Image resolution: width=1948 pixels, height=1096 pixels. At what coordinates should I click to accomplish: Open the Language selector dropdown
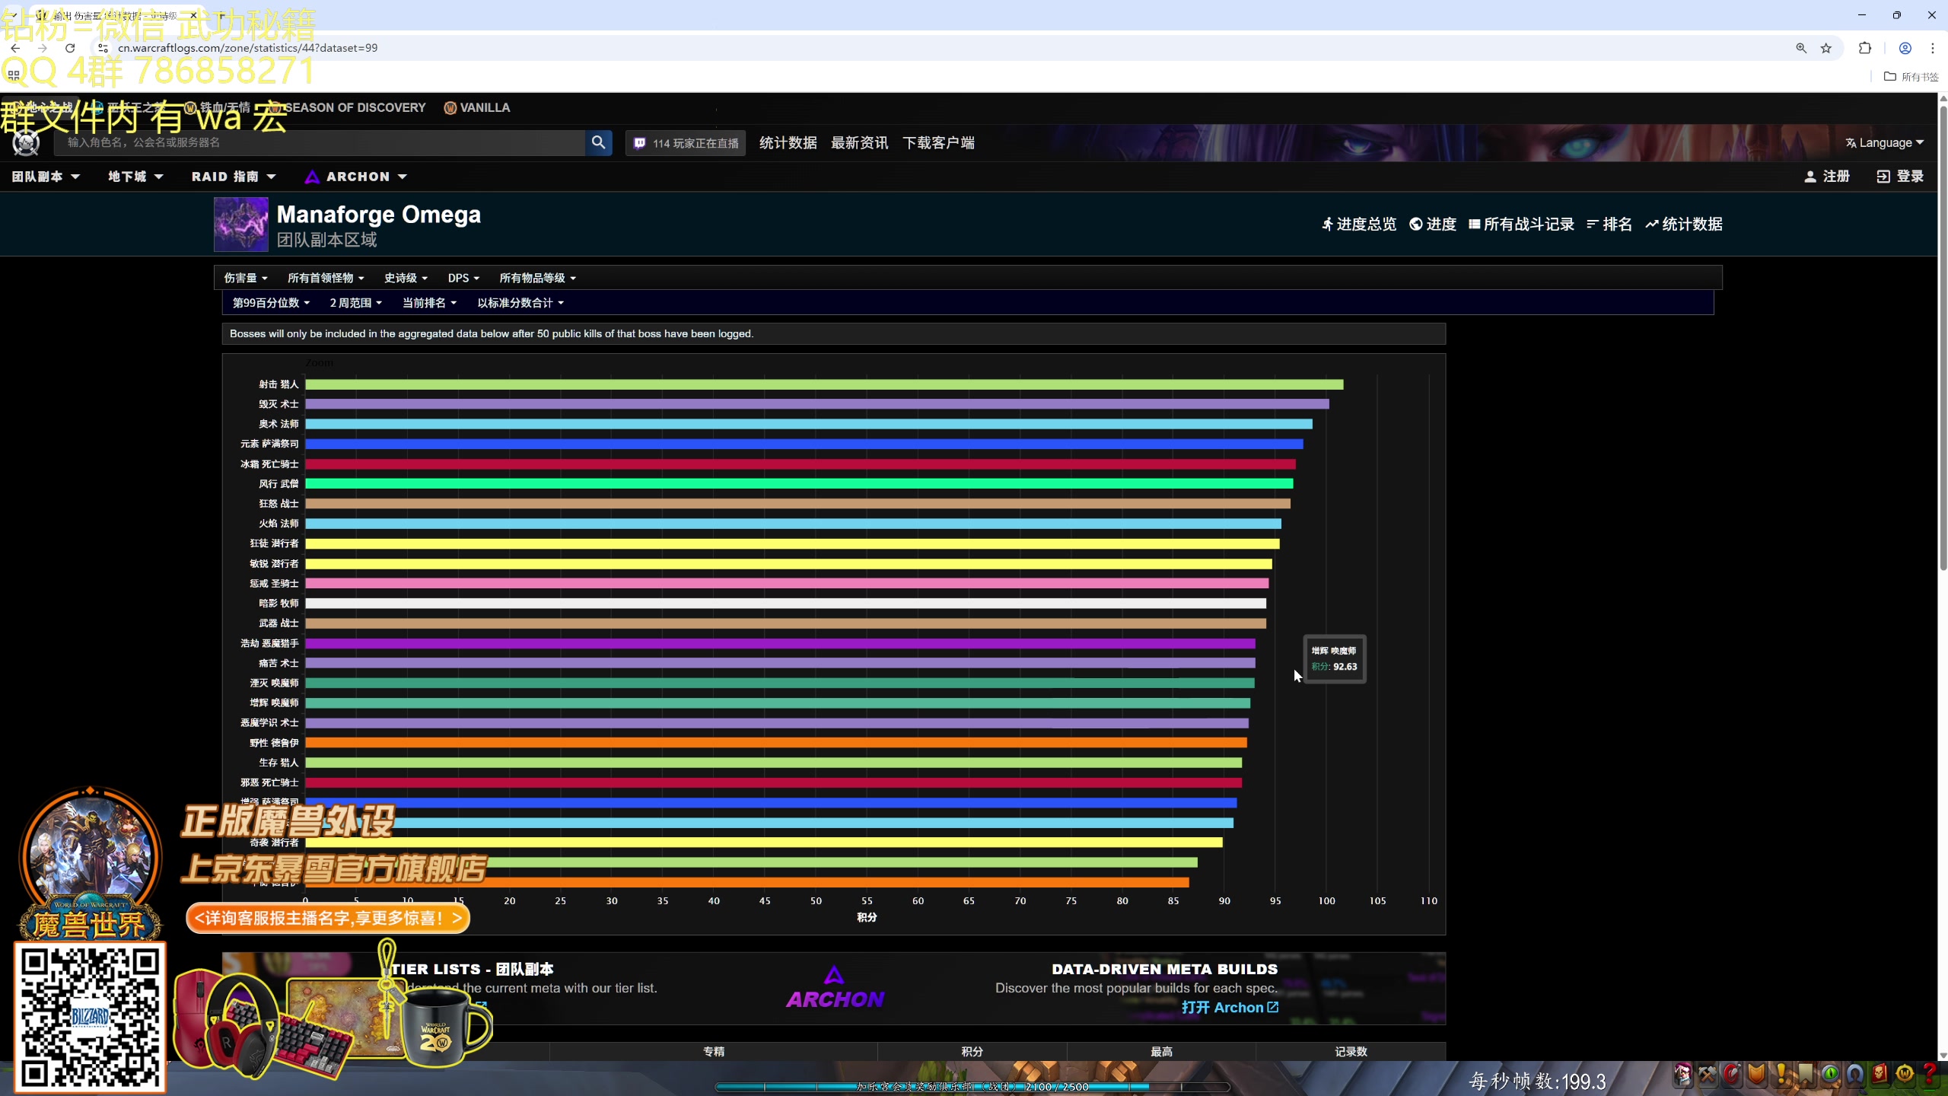click(1884, 142)
